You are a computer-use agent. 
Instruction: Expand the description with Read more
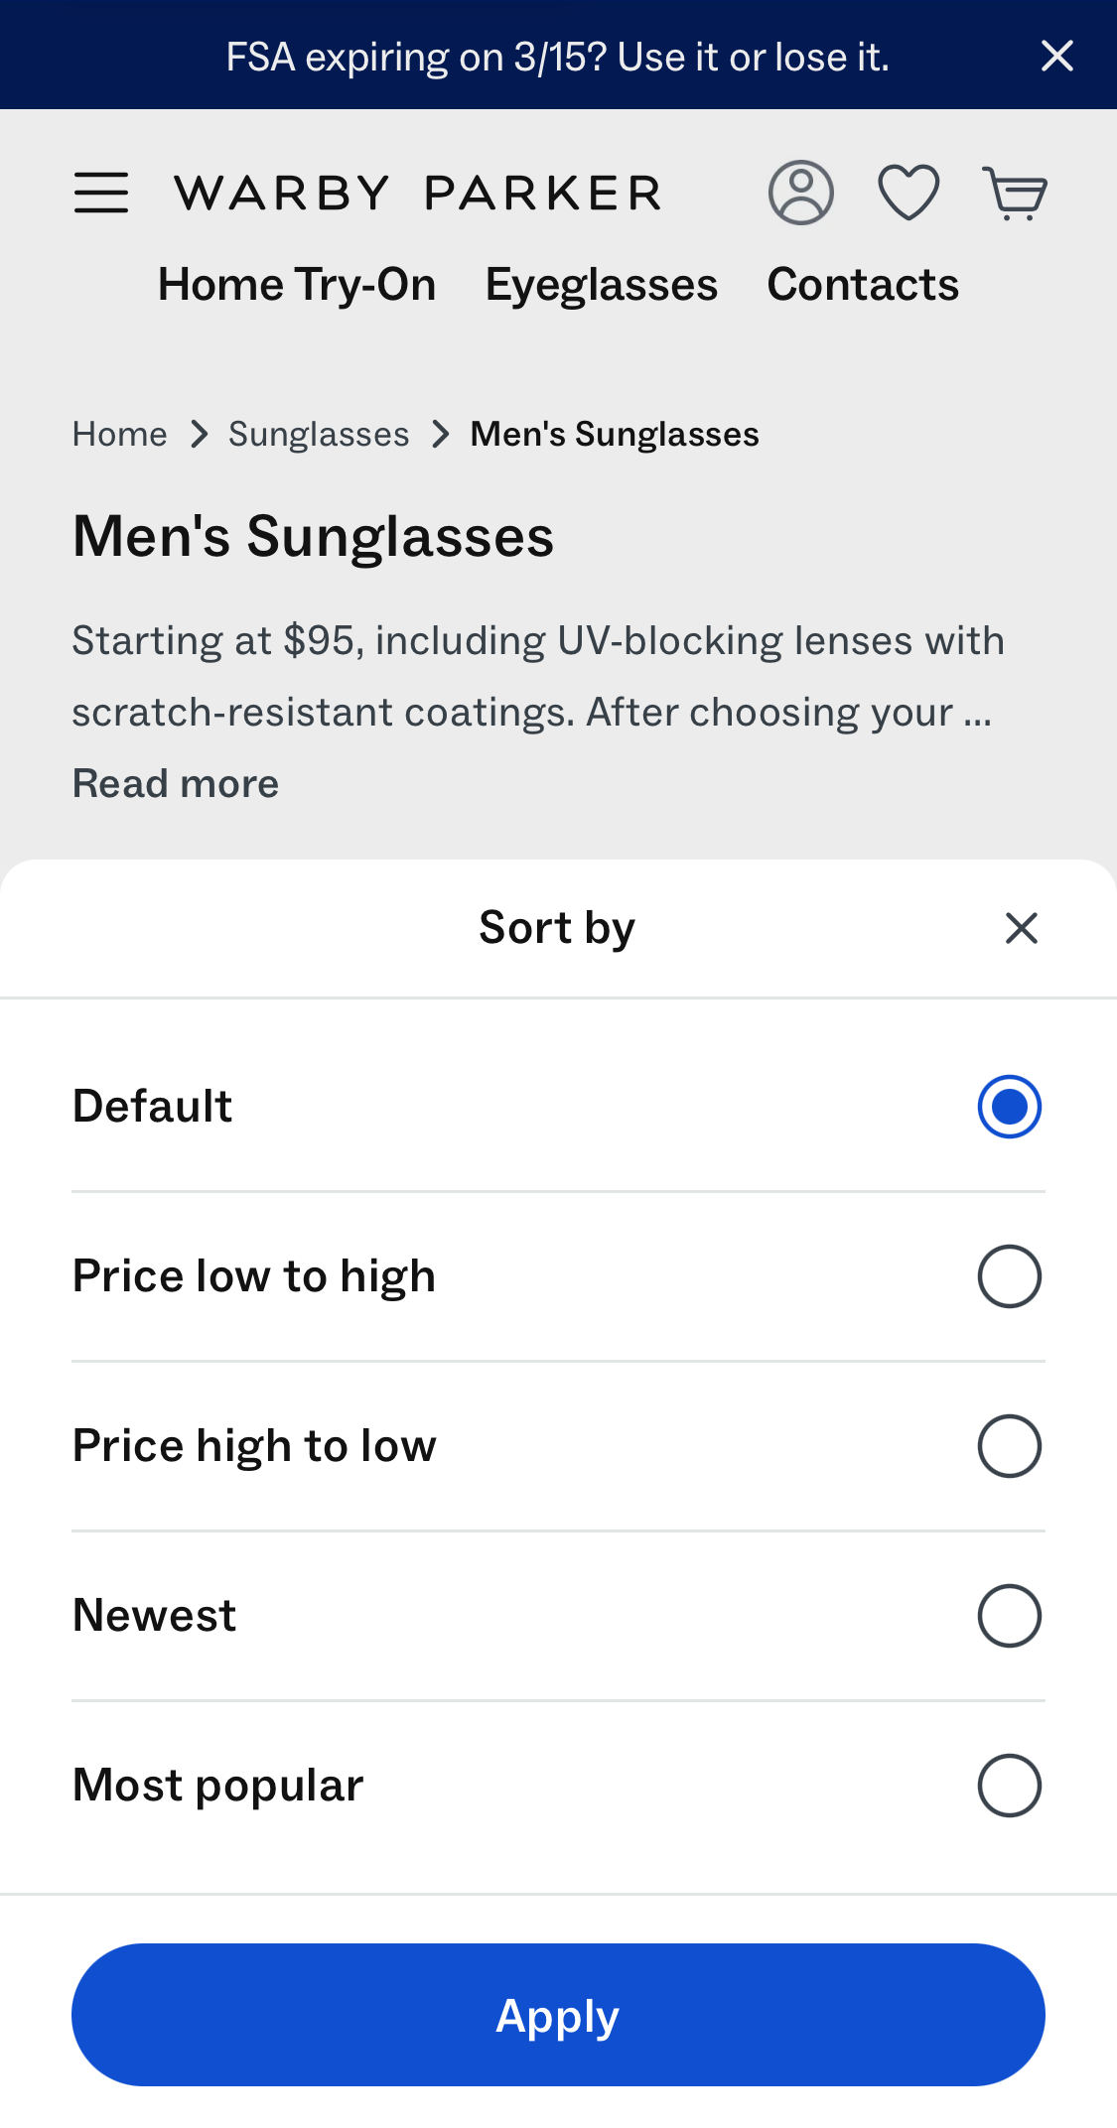point(175,782)
